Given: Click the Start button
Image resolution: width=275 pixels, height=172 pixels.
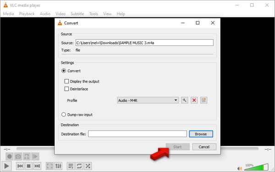Looking at the screenshot, I should click(x=178, y=147).
